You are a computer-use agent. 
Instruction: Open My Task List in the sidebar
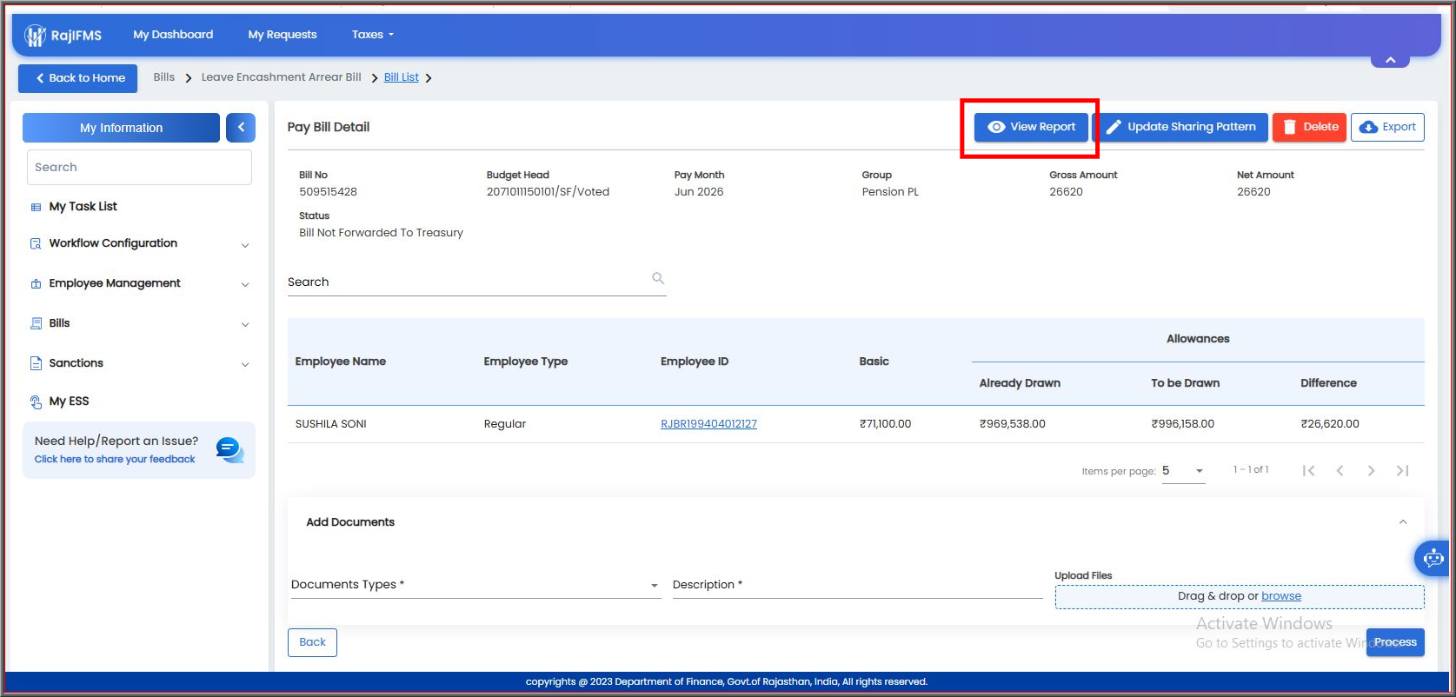point(83,207)
